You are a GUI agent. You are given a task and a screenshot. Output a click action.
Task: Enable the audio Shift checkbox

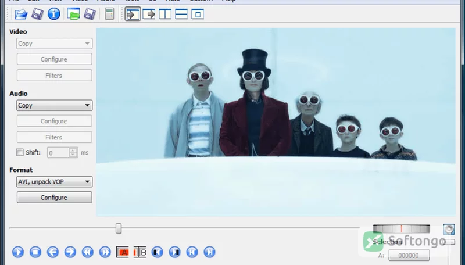20,152
